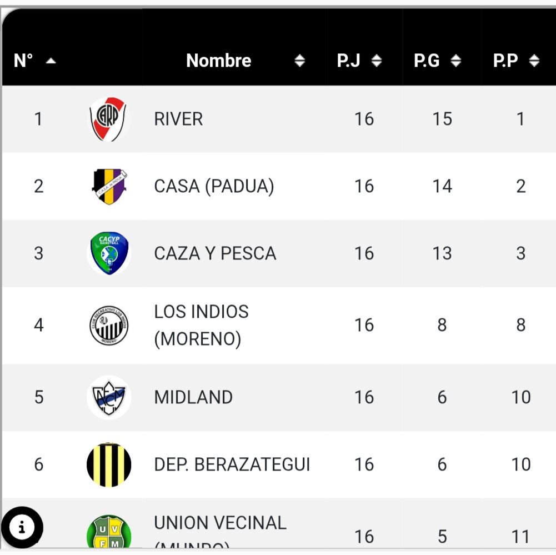This screenshot has height=555, width=556.
Task: Click the Los Indios Moreno badge
Action: tap(109, 326)
